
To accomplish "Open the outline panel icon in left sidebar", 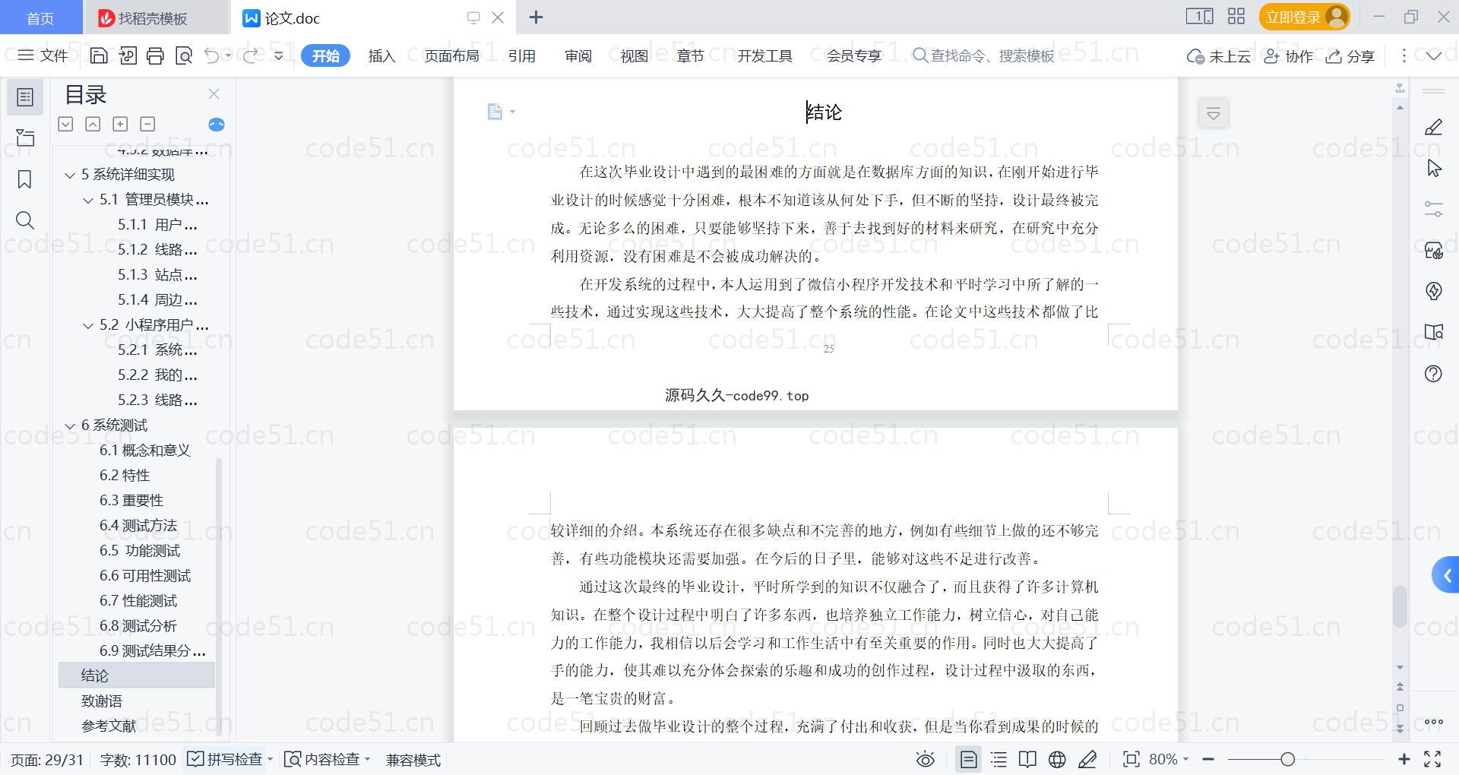I will [25, 97].
